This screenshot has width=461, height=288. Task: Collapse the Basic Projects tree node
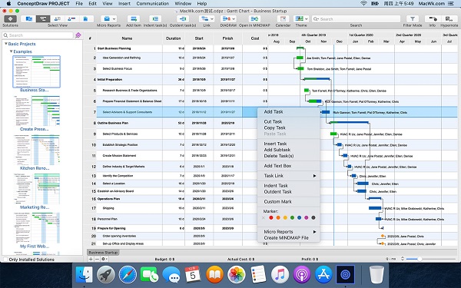[6, 44]
